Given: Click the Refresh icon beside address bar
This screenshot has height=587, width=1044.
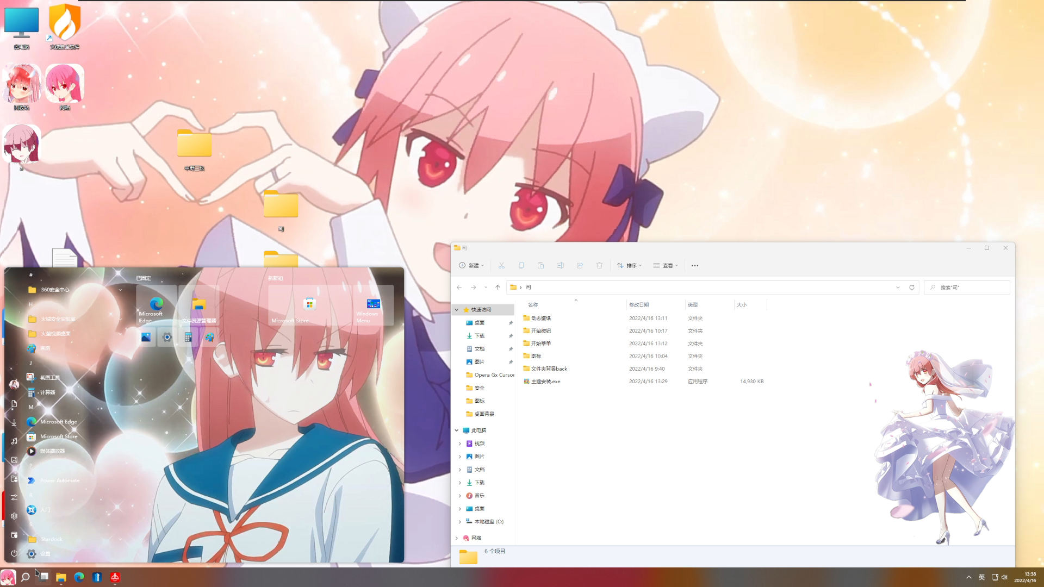Looking at the screenshot, I should tap(912, 288).
